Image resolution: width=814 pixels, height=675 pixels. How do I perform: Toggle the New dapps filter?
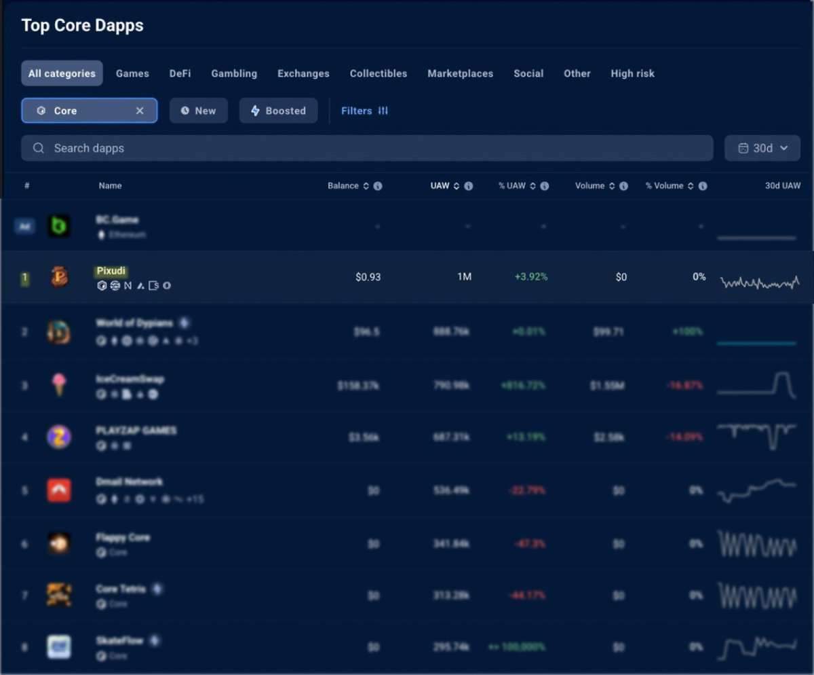tap(198, 111)
